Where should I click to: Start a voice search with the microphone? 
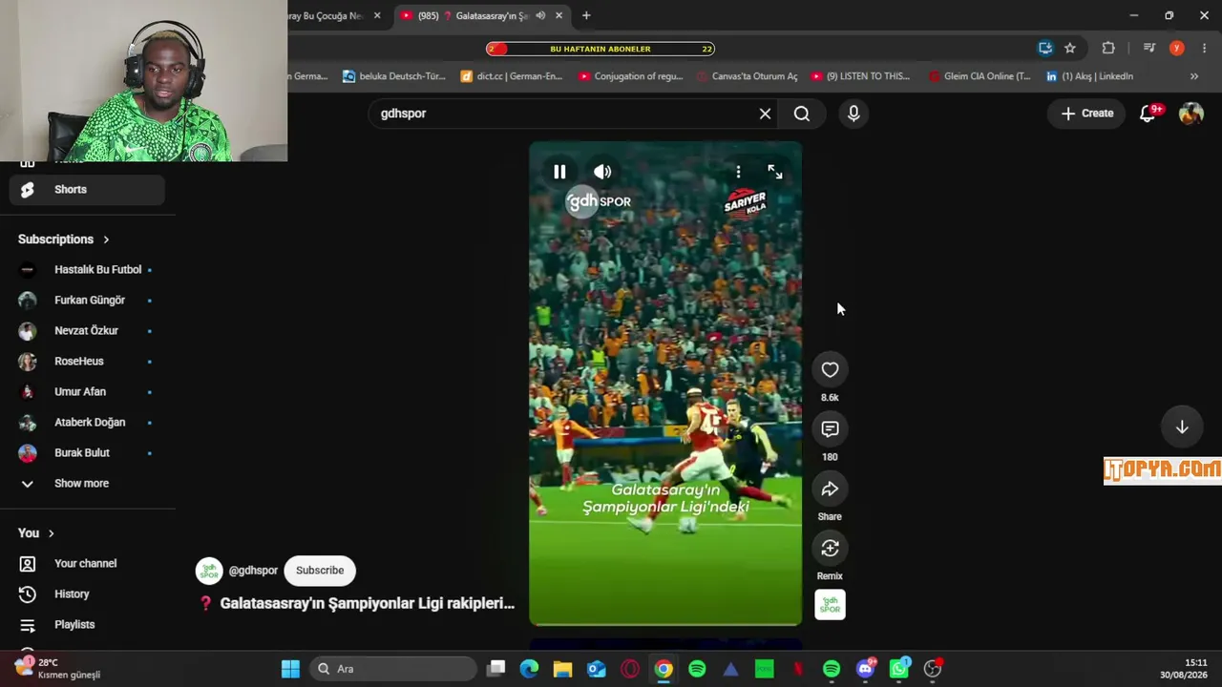853,114
